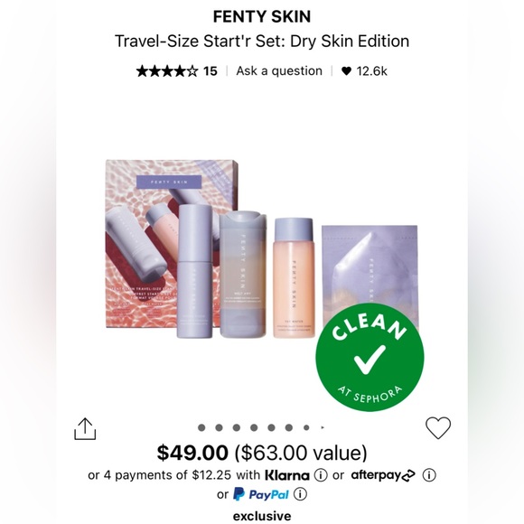Tap the share icon

tap(85, 429)
